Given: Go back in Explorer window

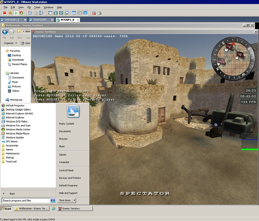Looking at the screenshot, I should (5, 31).
